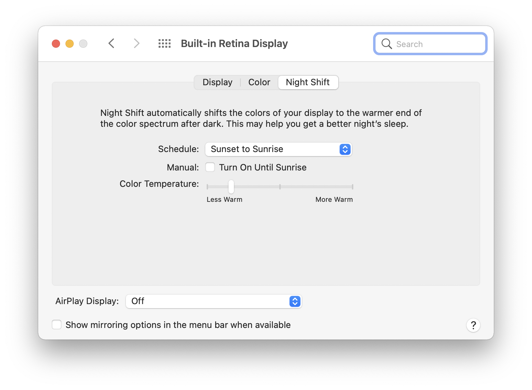Go forward using the right chevron

[x=136, y=43]
